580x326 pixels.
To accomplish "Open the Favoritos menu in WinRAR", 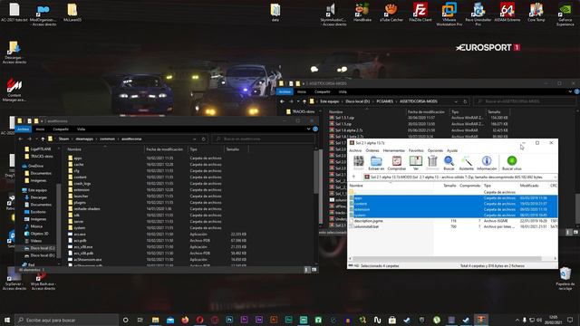I will pos(416,150).
